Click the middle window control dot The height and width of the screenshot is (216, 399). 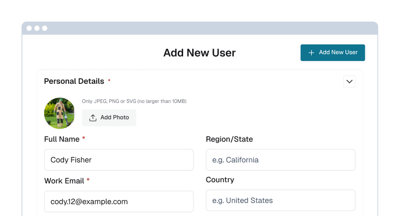coord(37,28)
